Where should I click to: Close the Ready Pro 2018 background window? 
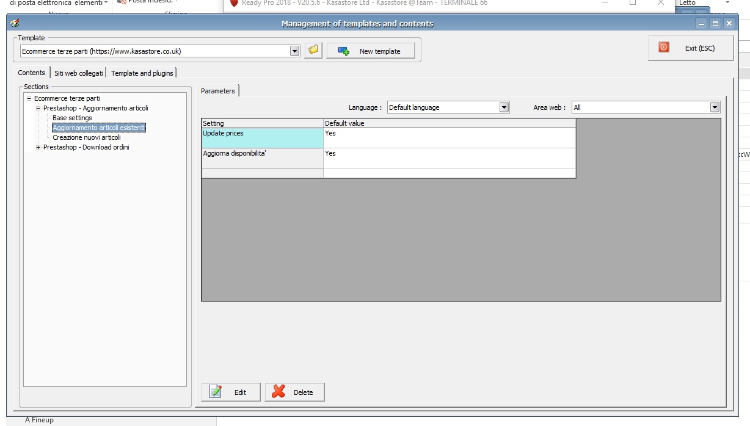pyautogui.click(x=661, y=3)
